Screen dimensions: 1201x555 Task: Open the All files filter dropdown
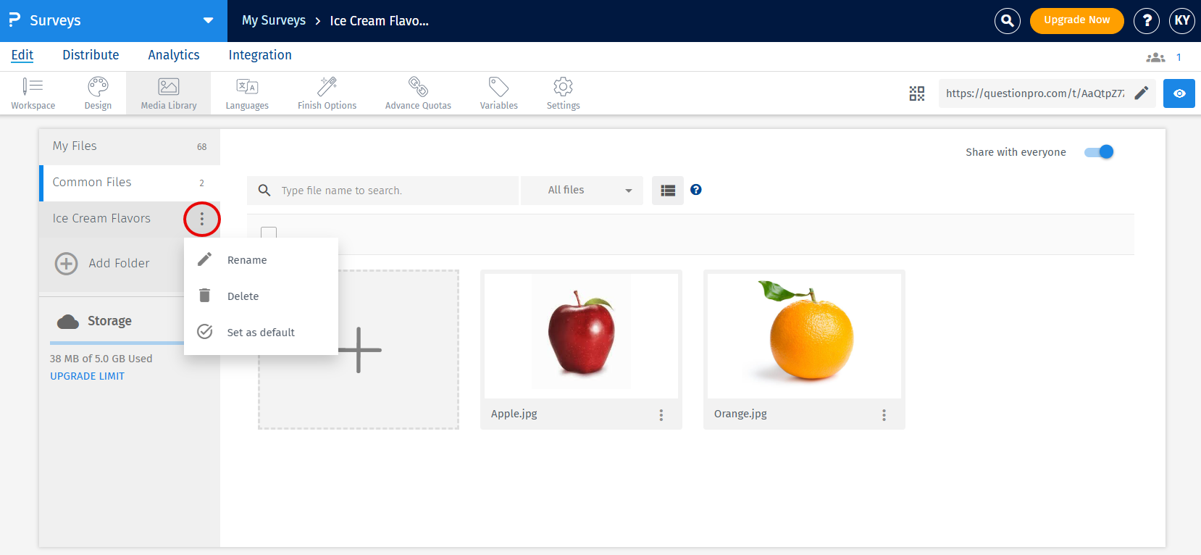click(x=582, y=191)
